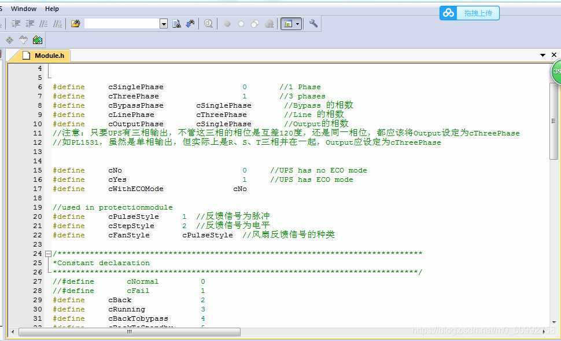The image size is (561, 341).
Task: Open Configuration with the wrench icon
Action: tap(313, 24)
